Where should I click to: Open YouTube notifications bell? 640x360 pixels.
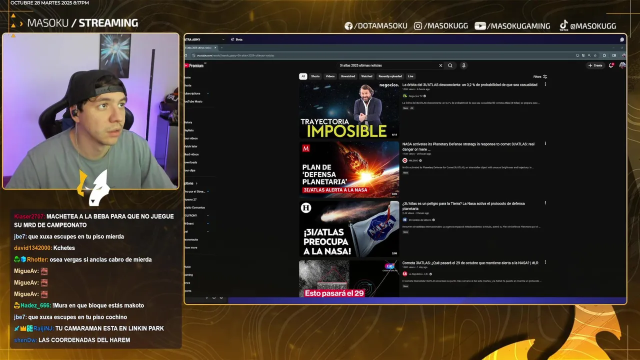pos(611,65)
